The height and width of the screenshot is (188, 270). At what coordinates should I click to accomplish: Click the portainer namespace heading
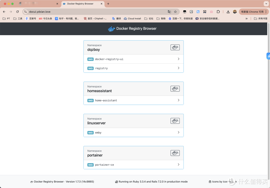click(95, 155)
